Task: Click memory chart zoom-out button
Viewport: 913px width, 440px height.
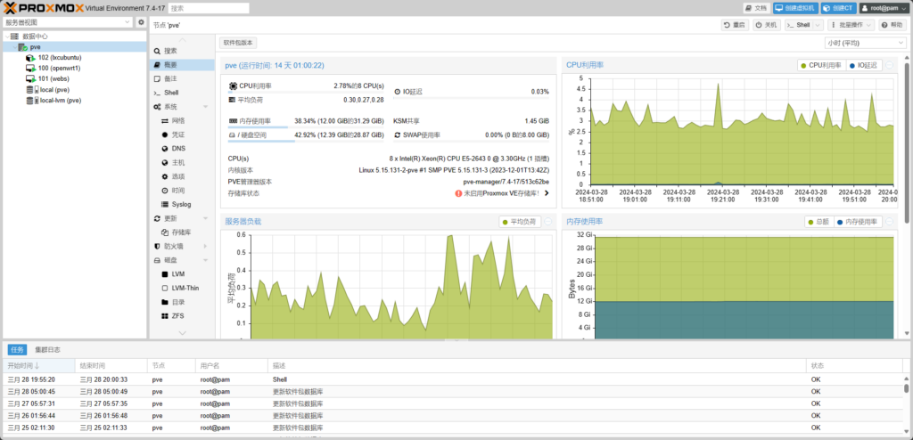Action: coord(890,222)
